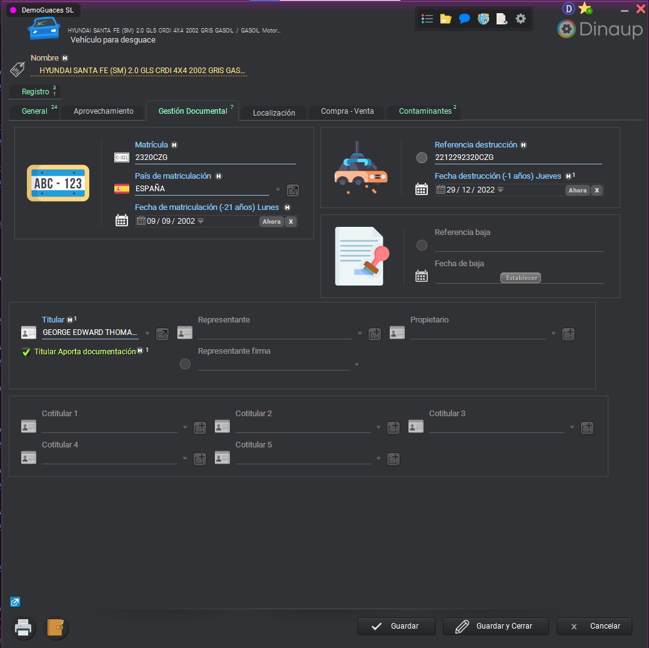
Task: Uncheck Titular Aporta documentación checkbox
Action: click(x=26, y=352)
